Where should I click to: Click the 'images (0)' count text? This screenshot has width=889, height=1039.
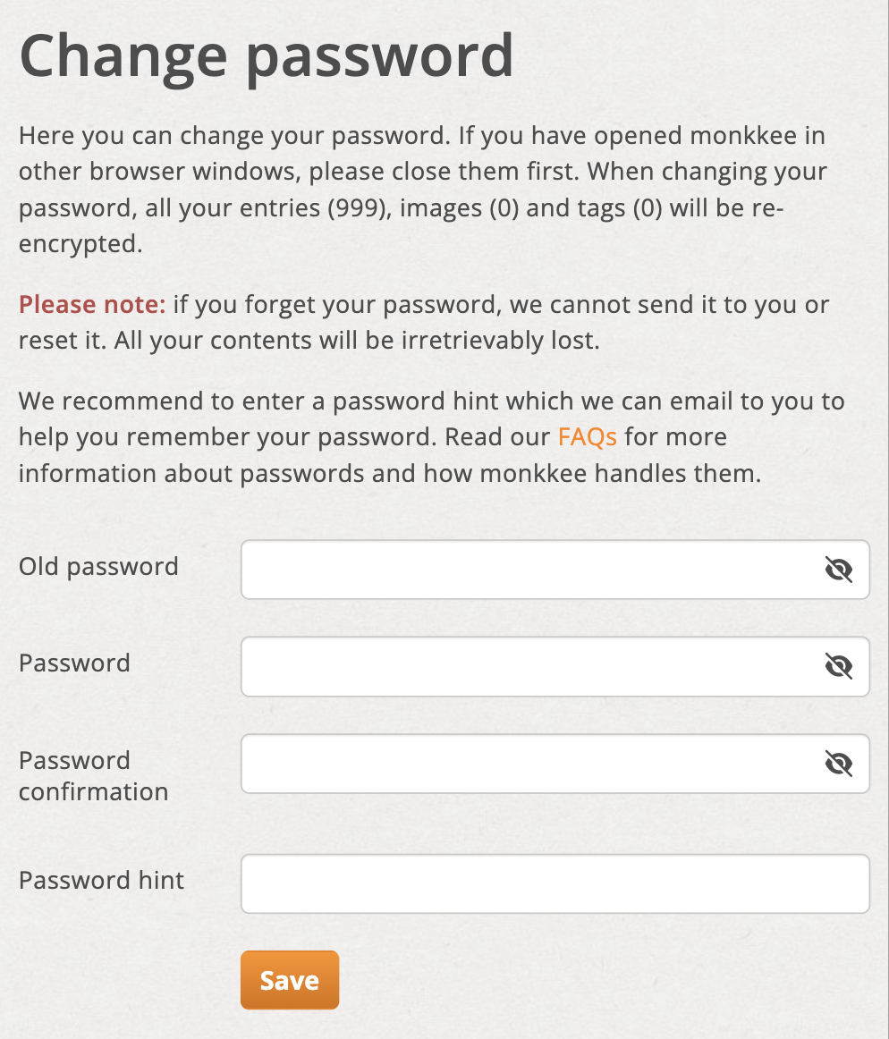coord(460,208)
